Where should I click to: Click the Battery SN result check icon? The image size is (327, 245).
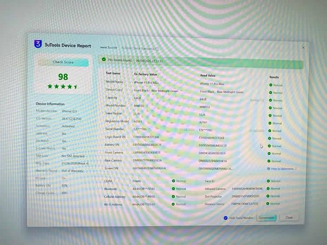coord(269,146)
